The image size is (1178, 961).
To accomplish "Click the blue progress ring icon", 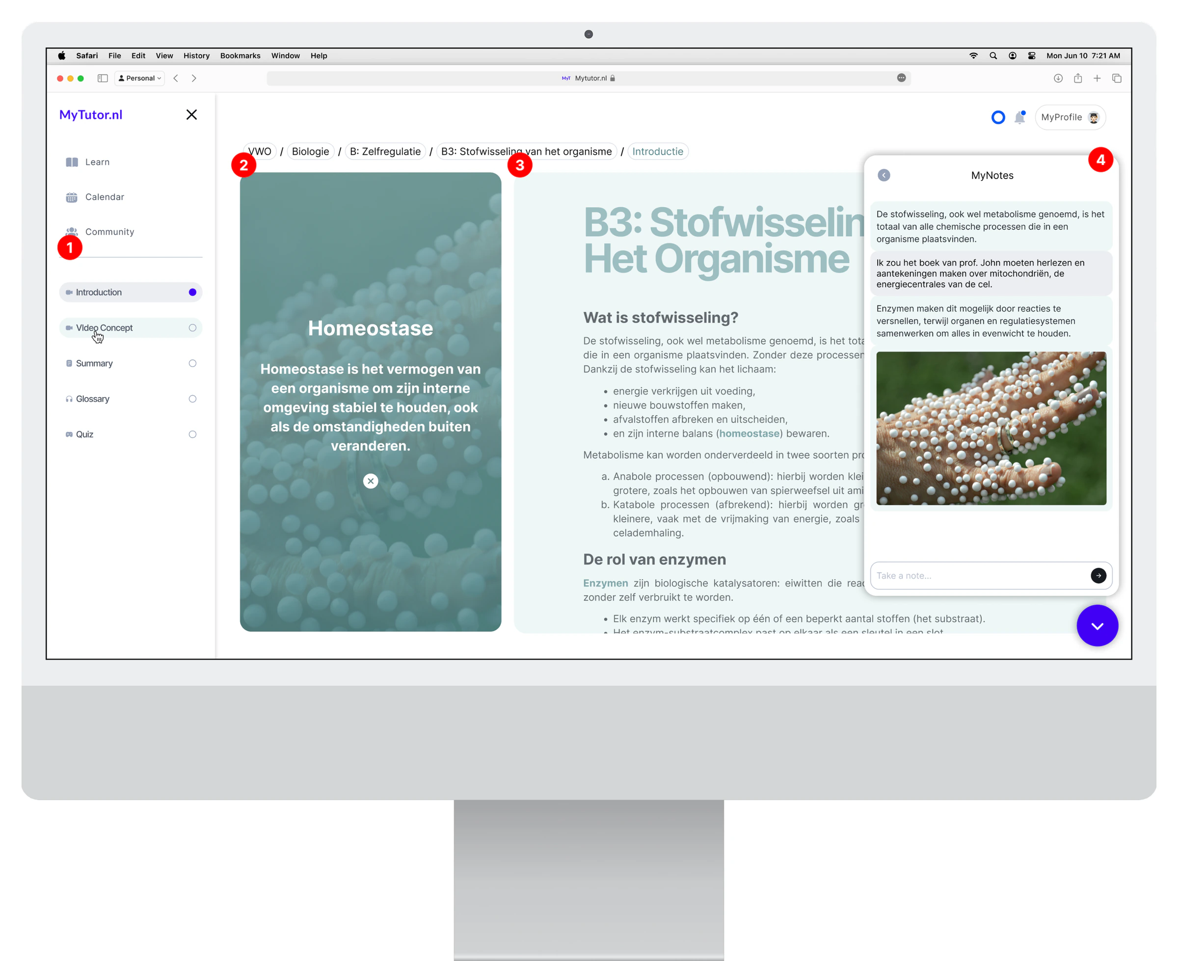I will pyautogui.click(x=998, y=117).
